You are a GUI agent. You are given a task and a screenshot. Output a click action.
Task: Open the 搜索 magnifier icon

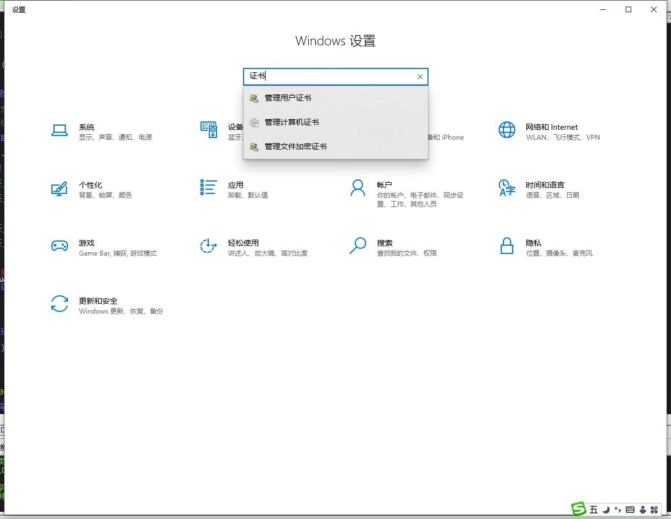pos(358,246)
